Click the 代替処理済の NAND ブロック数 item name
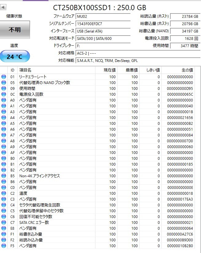 coord(44,82)
